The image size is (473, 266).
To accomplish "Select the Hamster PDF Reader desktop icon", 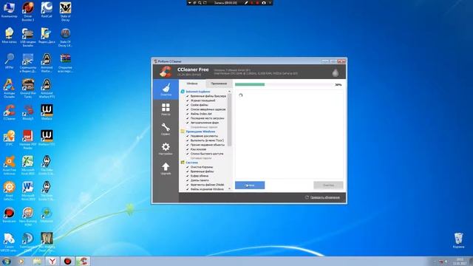I will click(28, 140).
